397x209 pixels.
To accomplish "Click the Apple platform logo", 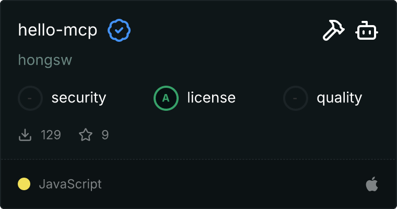I will 371,184.
